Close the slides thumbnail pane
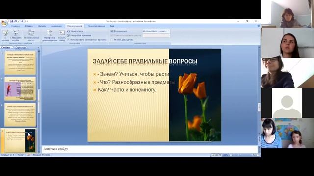The width and height of the screenshot is (314, 176). tap(38, 48)
